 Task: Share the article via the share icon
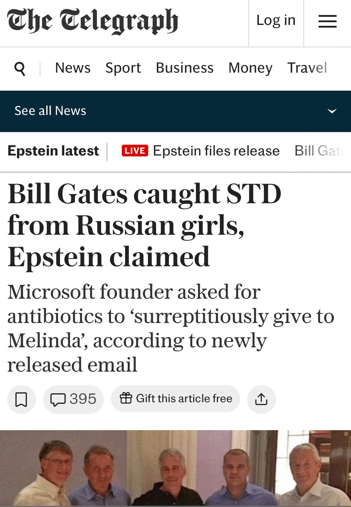pyautogui.click(x=261, y=399)
